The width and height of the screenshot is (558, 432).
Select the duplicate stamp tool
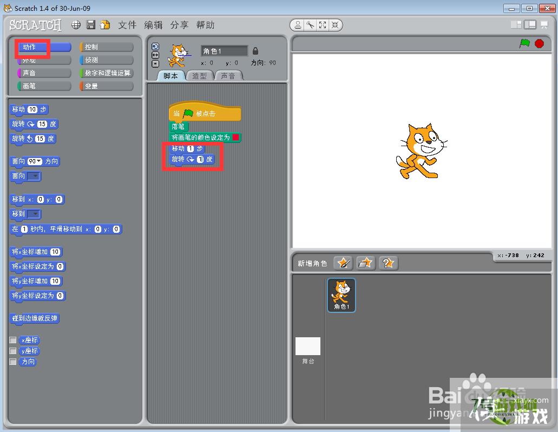click(298, 25)
